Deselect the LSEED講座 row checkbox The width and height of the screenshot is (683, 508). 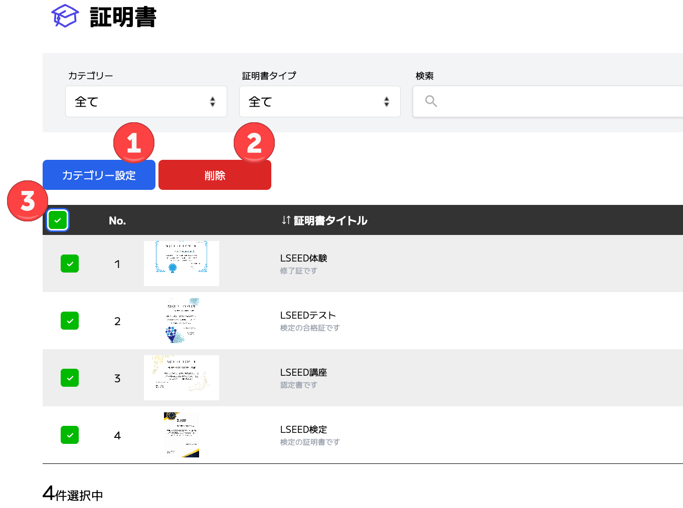[x=70, y=378]
